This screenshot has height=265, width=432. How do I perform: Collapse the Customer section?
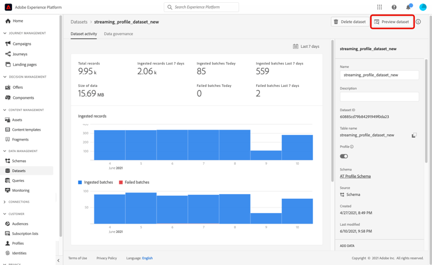(x=5, y=214)
